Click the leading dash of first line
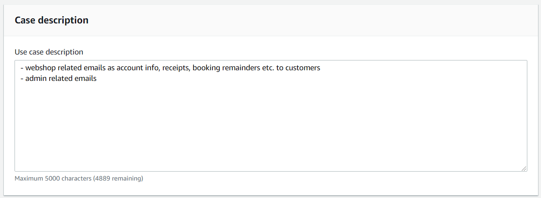This screenshot has height=198, width=541. tap(21, 68)
